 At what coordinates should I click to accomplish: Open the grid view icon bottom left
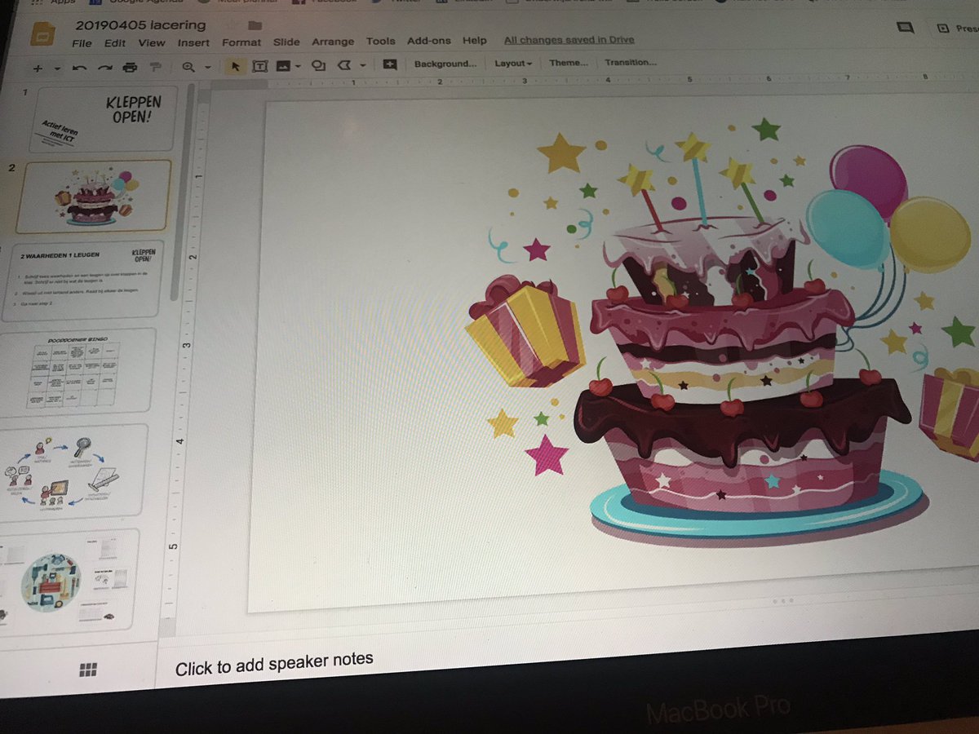[85, 669]
